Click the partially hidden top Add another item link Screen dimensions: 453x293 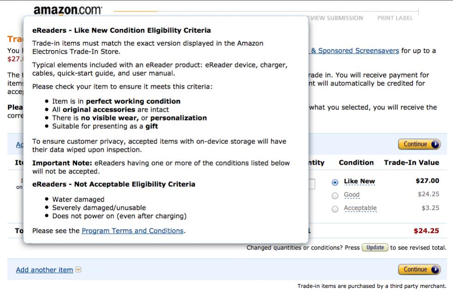tap(20, 144)
